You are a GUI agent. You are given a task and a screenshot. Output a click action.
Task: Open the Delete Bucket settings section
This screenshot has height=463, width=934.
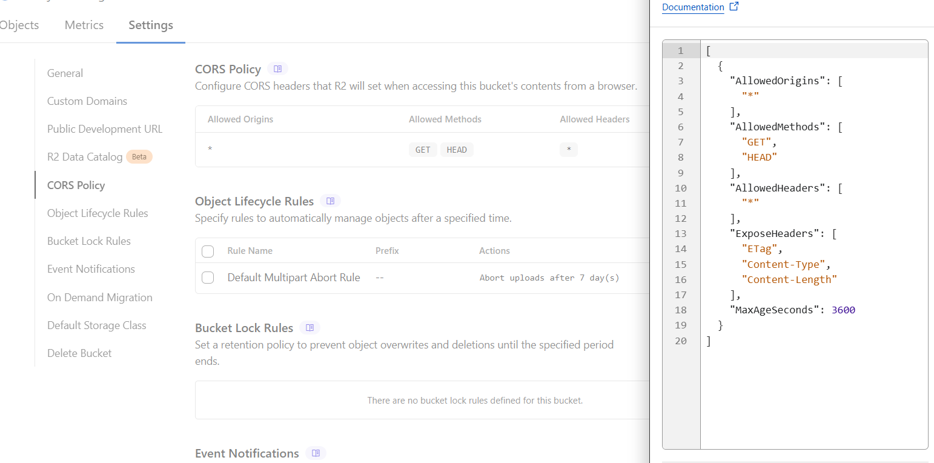click(x=79, y=353)
